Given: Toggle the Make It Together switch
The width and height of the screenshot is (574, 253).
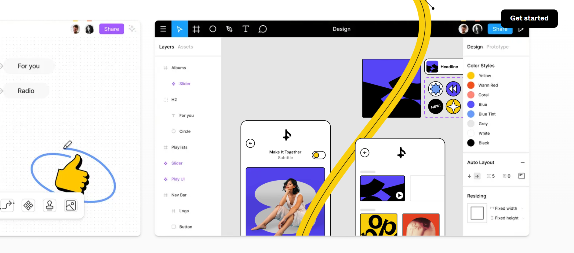Looking at the screenshot, I should tap(319, 155).
